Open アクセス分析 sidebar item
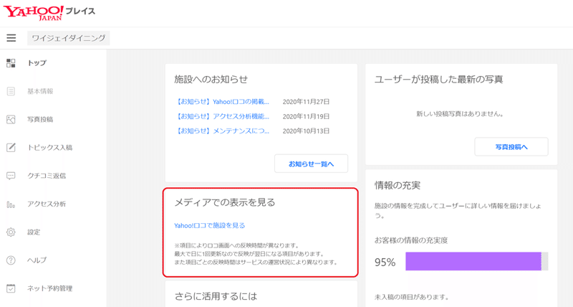 click(x=47, y=204)
